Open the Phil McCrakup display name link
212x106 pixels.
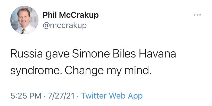click(70, 15)
